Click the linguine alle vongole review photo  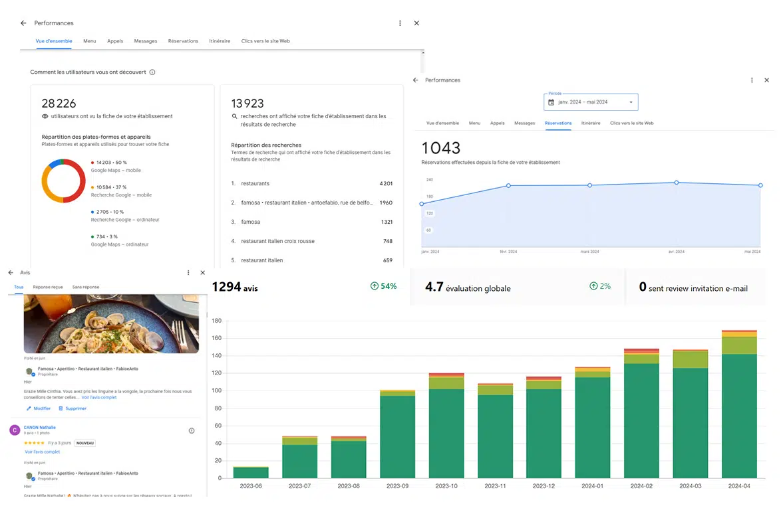click(111, 324)
